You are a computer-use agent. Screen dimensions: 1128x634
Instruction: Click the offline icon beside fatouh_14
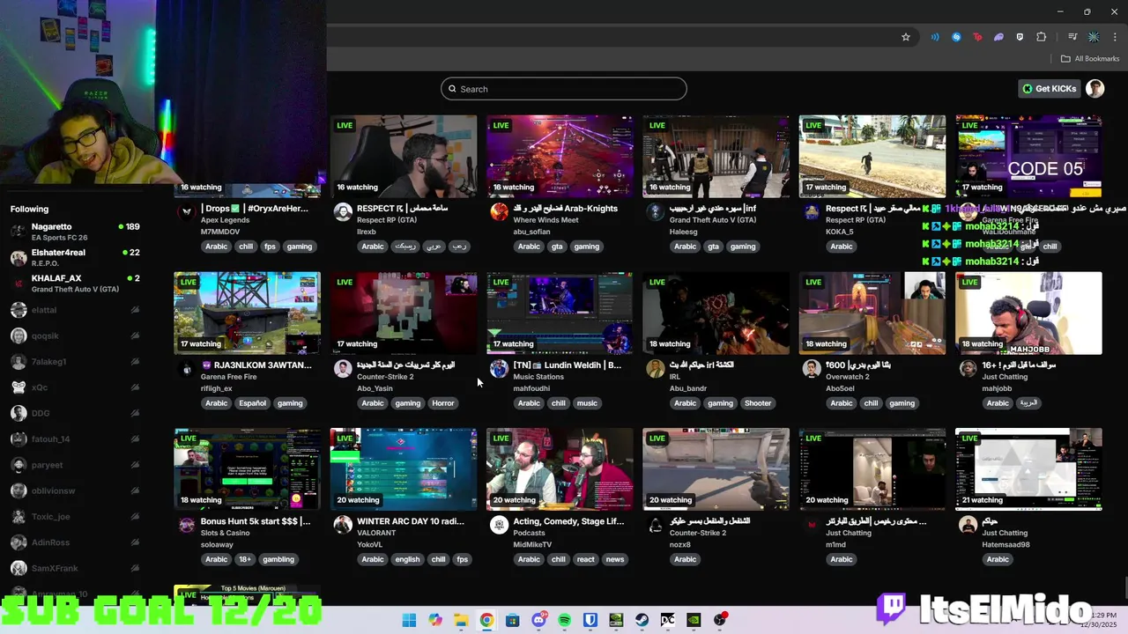tap(135, 439)
